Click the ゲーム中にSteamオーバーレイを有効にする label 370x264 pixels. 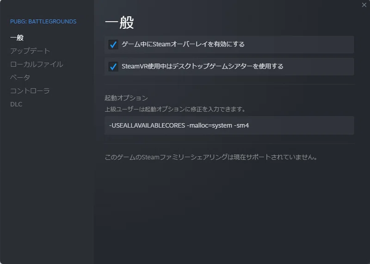click(x=183, y=44)
